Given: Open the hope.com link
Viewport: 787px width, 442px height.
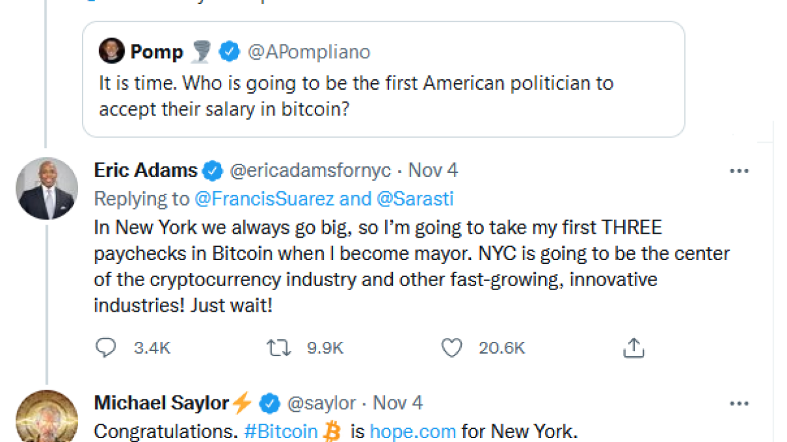Looking at the screenshot, I should [x=413, y=432].
